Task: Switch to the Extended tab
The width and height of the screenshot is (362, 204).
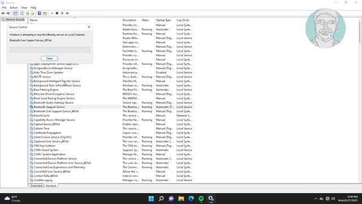Action: point(36,186)
